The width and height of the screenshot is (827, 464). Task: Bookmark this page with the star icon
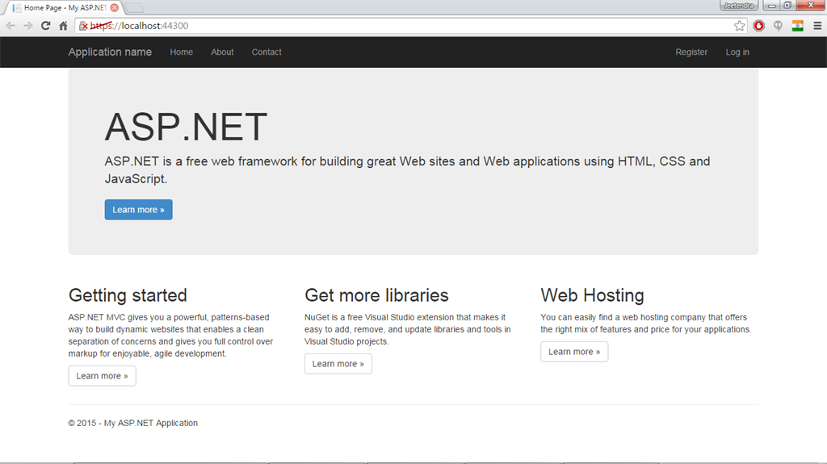click(739, 26)
